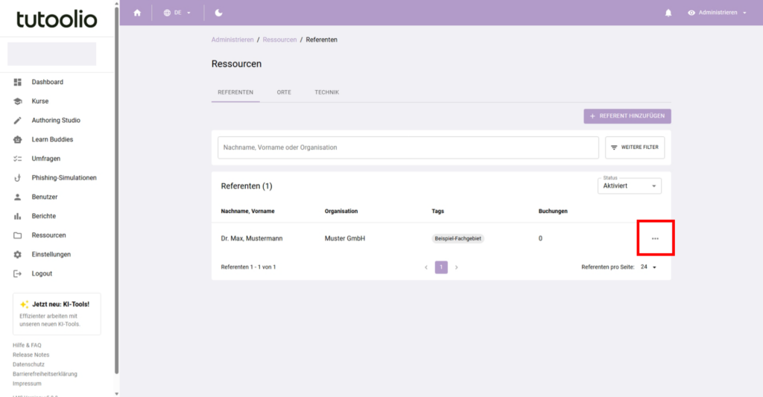Click the Administrieren breadcrumb

point(232,40)
